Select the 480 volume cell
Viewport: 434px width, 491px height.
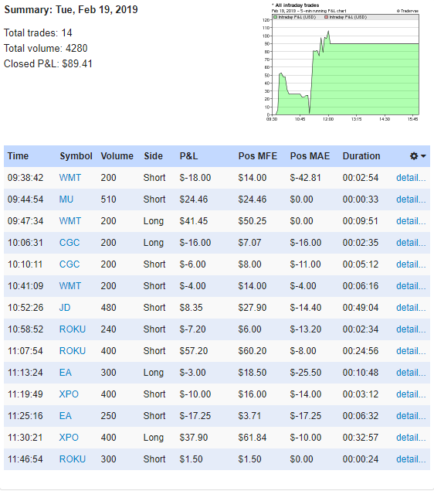[108, 307]
